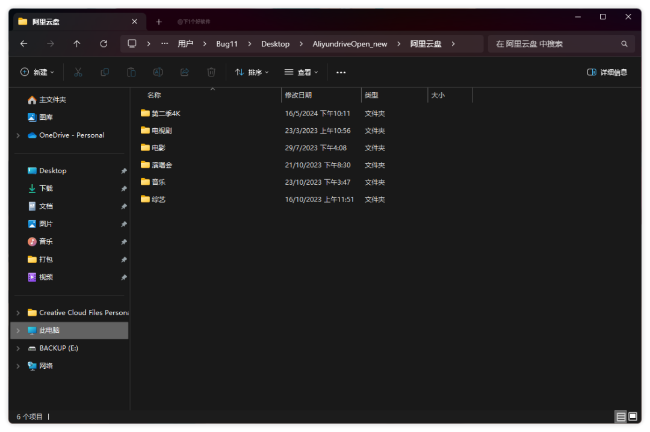Click the Cut scissors icon
Viewport: 650px width, 432px height.
78,72
